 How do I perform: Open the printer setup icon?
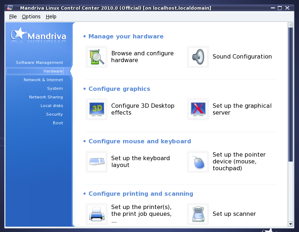[96, 214]
